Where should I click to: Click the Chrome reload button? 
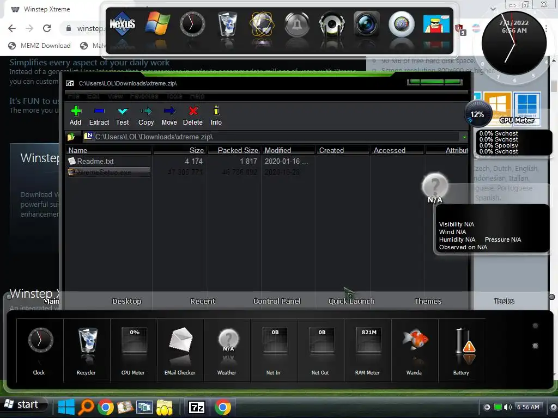[47, 28]
